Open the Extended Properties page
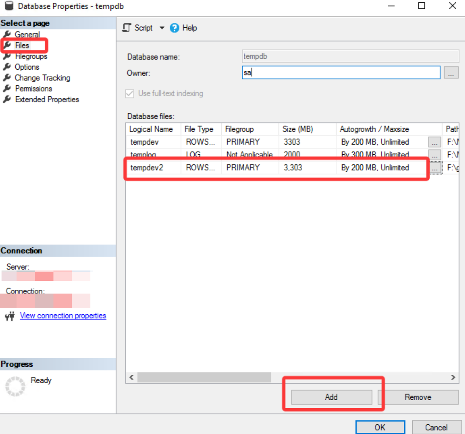 [47, 99]
